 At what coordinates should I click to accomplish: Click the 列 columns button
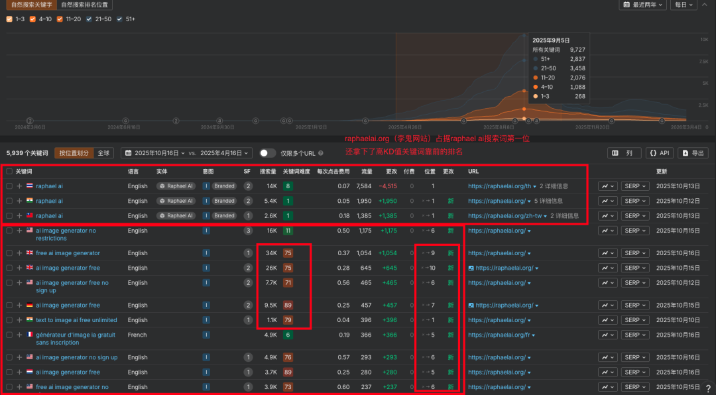pos(625,153)
